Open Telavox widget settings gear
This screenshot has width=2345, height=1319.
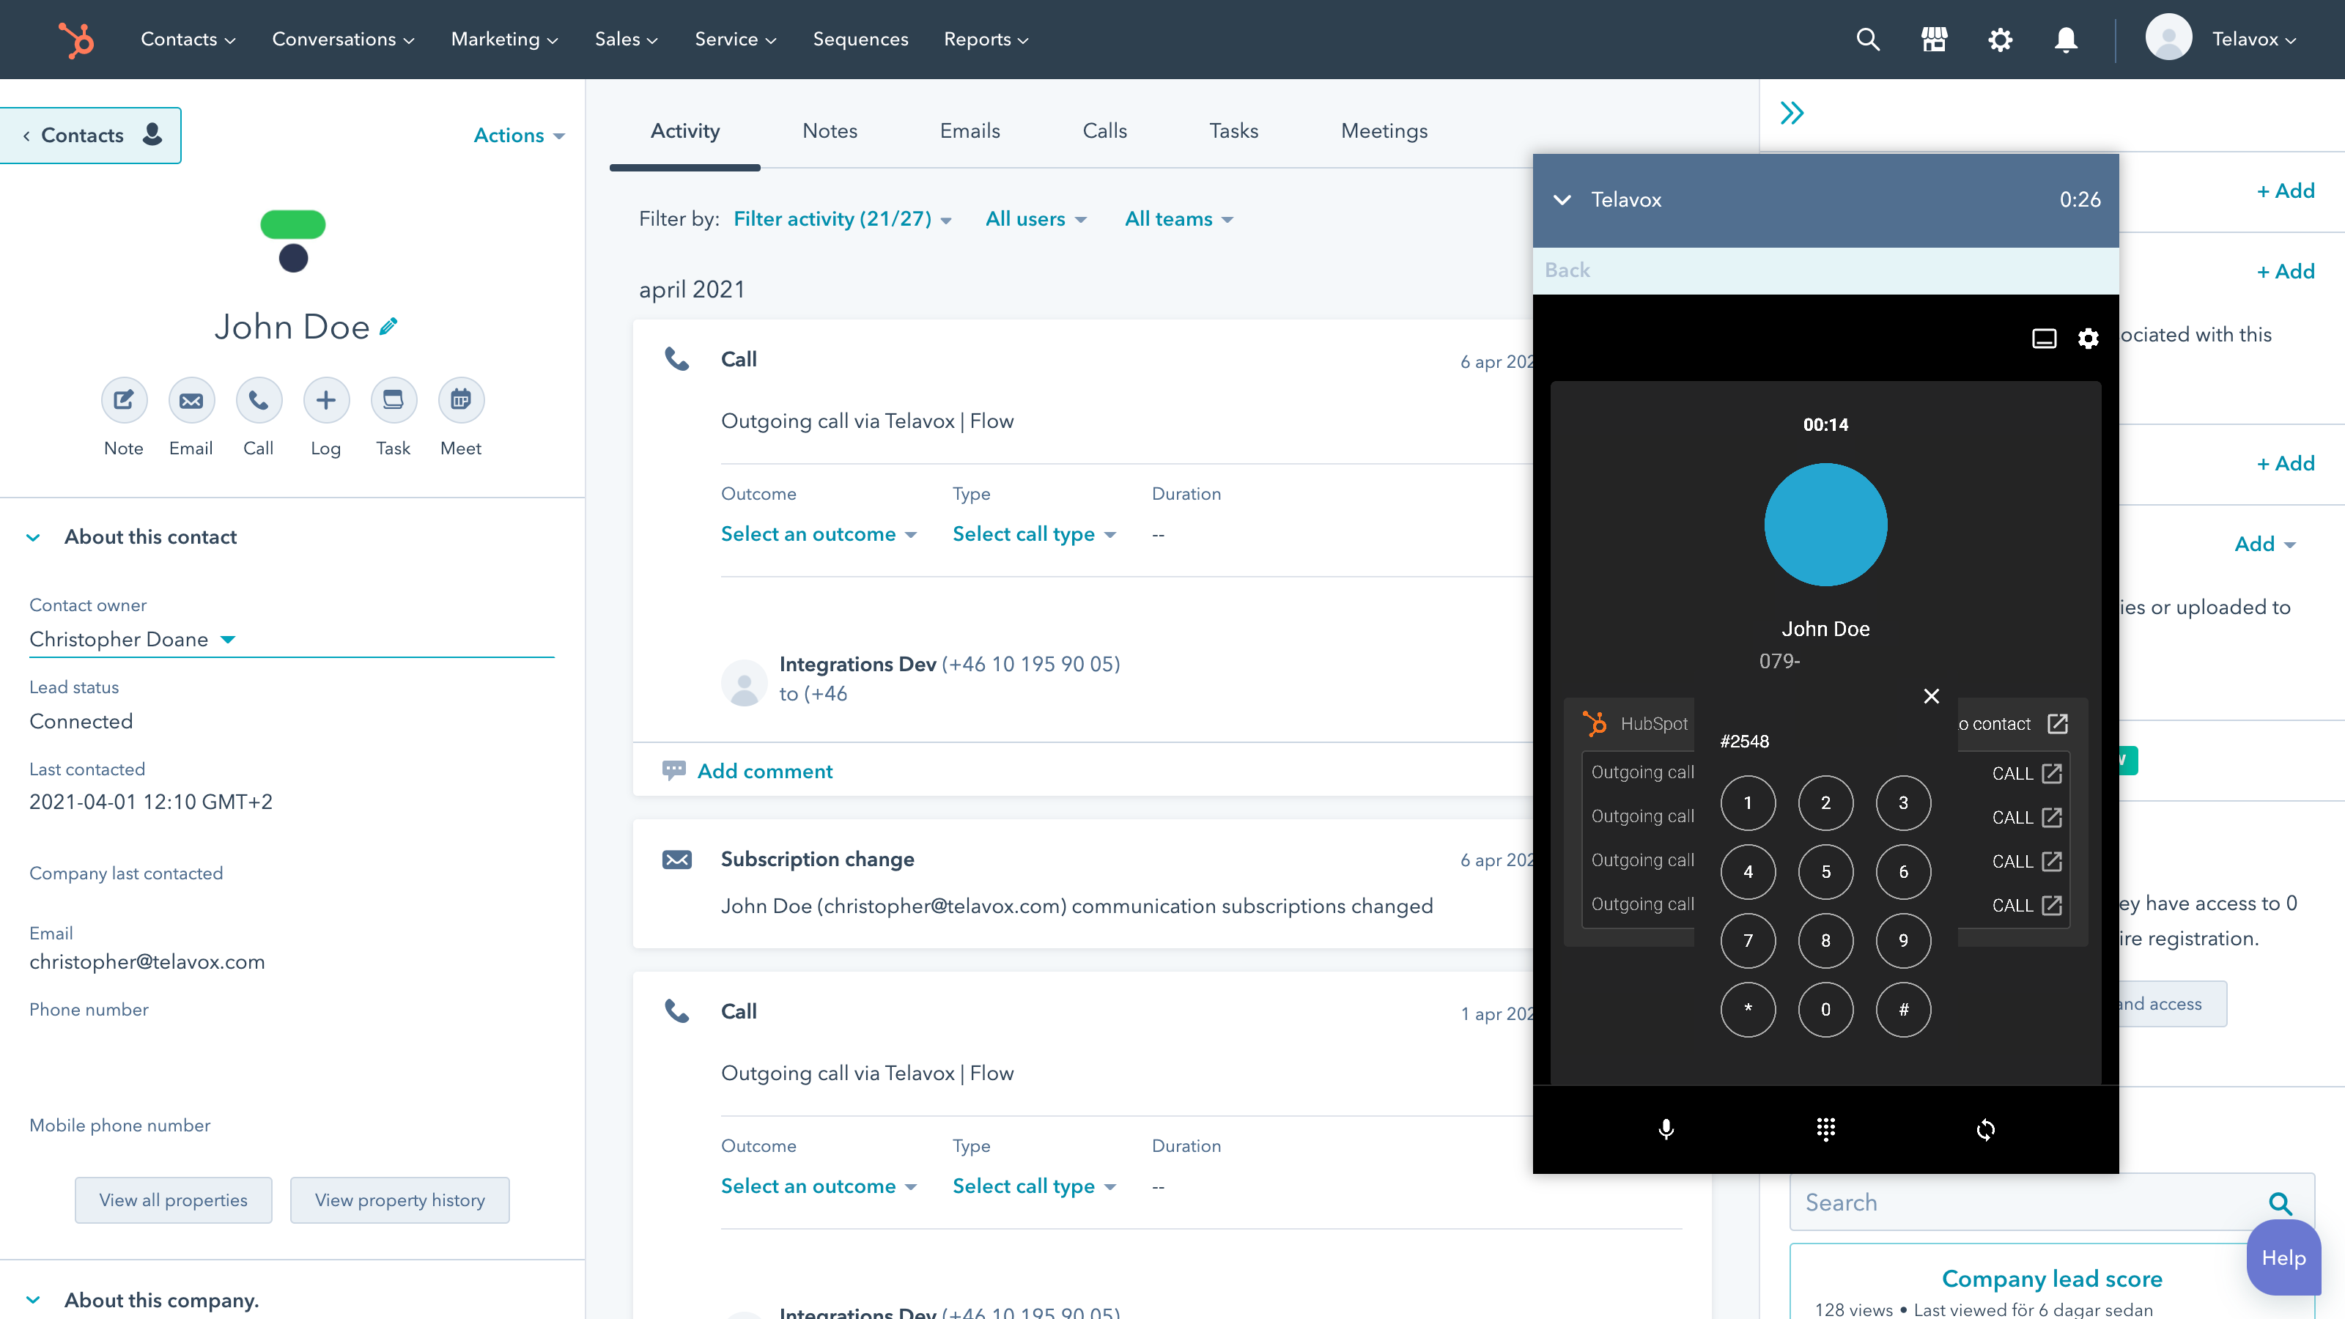click(x=2089, y=339)
